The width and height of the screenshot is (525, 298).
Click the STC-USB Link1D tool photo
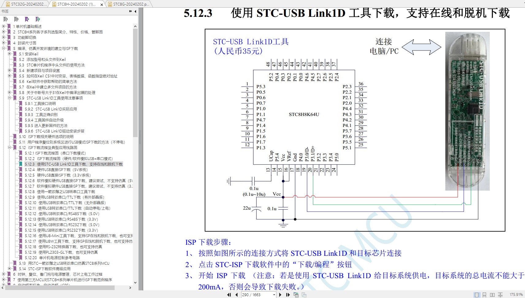click(467, 111)
